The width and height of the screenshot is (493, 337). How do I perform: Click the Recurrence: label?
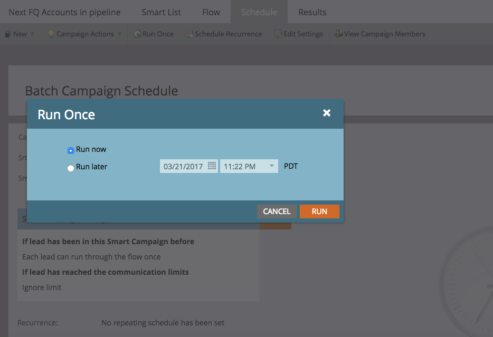37,323
